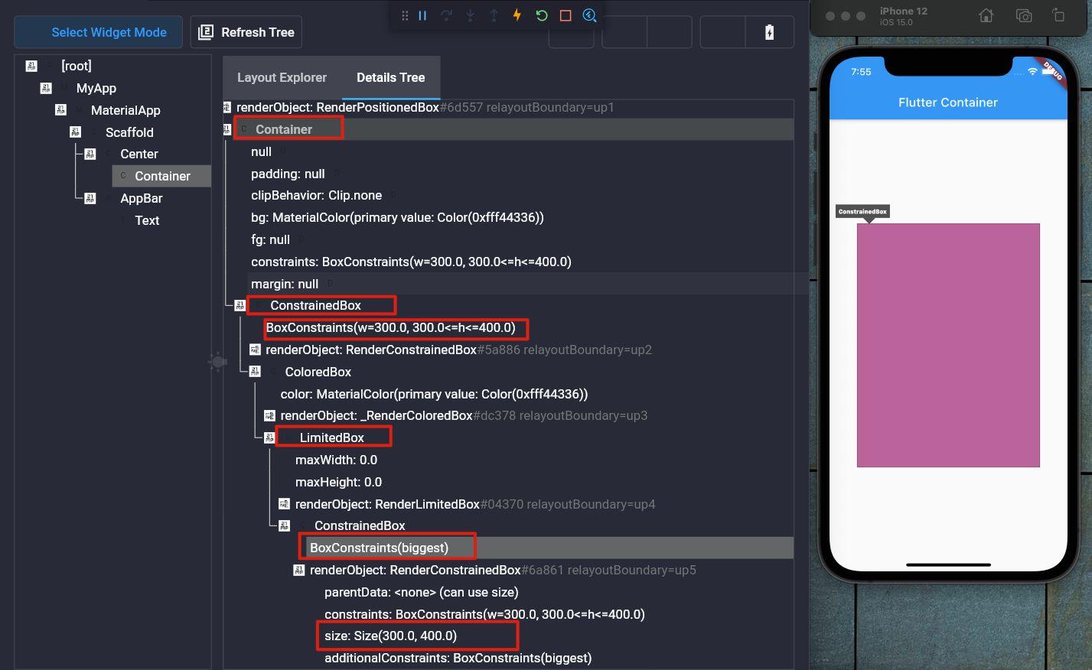Open Flutter DevTools via the magnifier icon
The height and width of the screenshot is (670, 1092).
[589, 15]
